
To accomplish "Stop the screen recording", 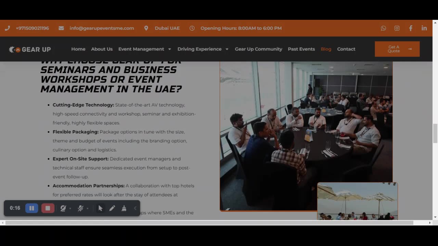I will pos(48,208).
